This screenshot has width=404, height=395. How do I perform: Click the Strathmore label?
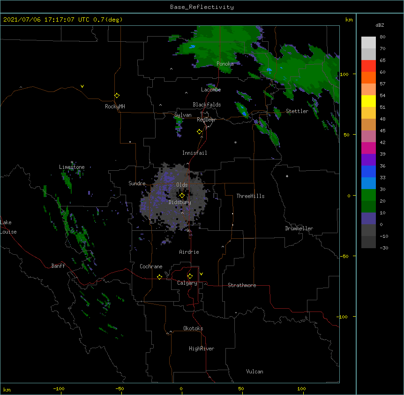pos(242,285)
